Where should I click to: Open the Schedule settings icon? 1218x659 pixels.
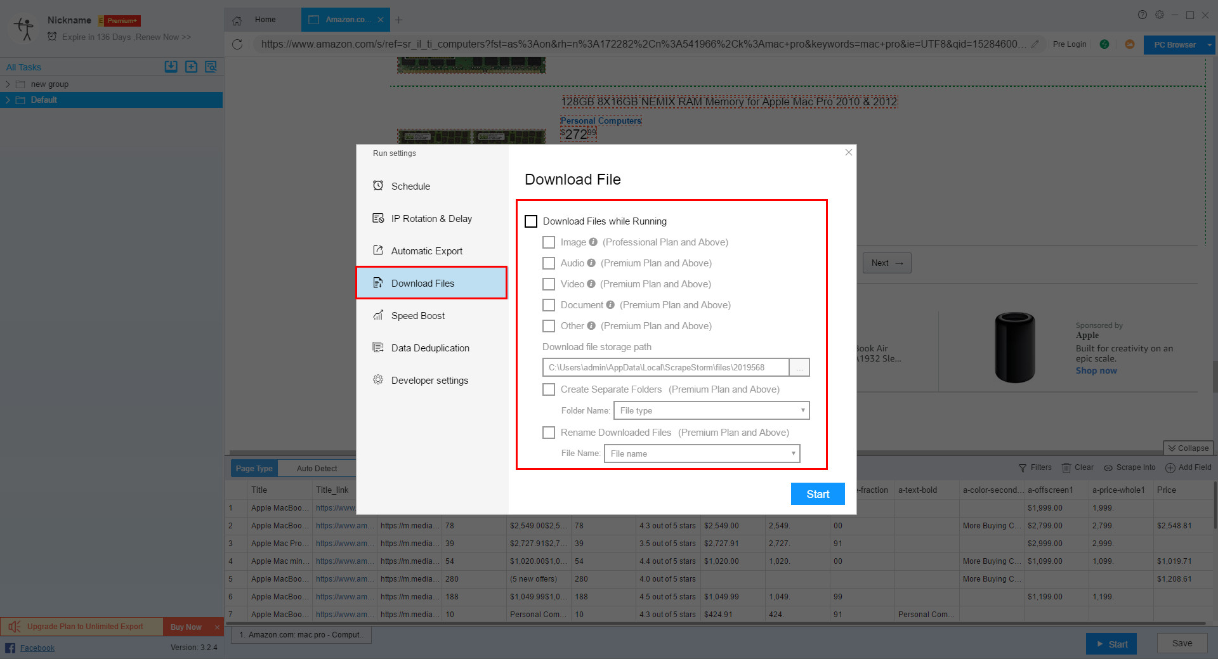378,186
